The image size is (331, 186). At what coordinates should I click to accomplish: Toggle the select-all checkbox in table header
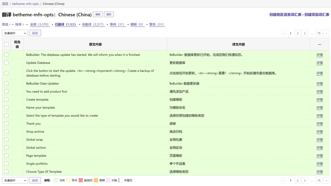pos(6,44)
